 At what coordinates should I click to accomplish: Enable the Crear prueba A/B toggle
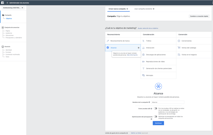(x=155, y=108)
